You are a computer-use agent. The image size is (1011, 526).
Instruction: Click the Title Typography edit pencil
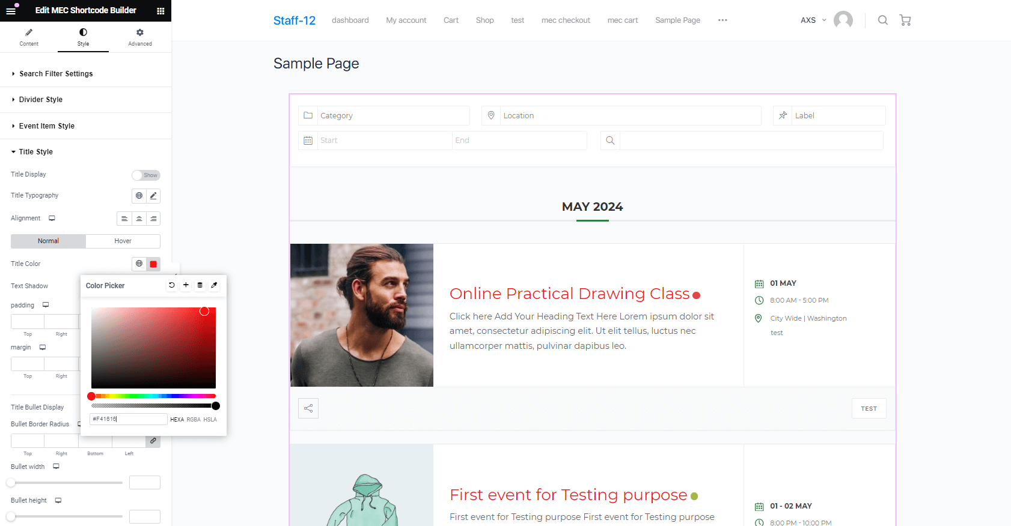click(153, 196)
